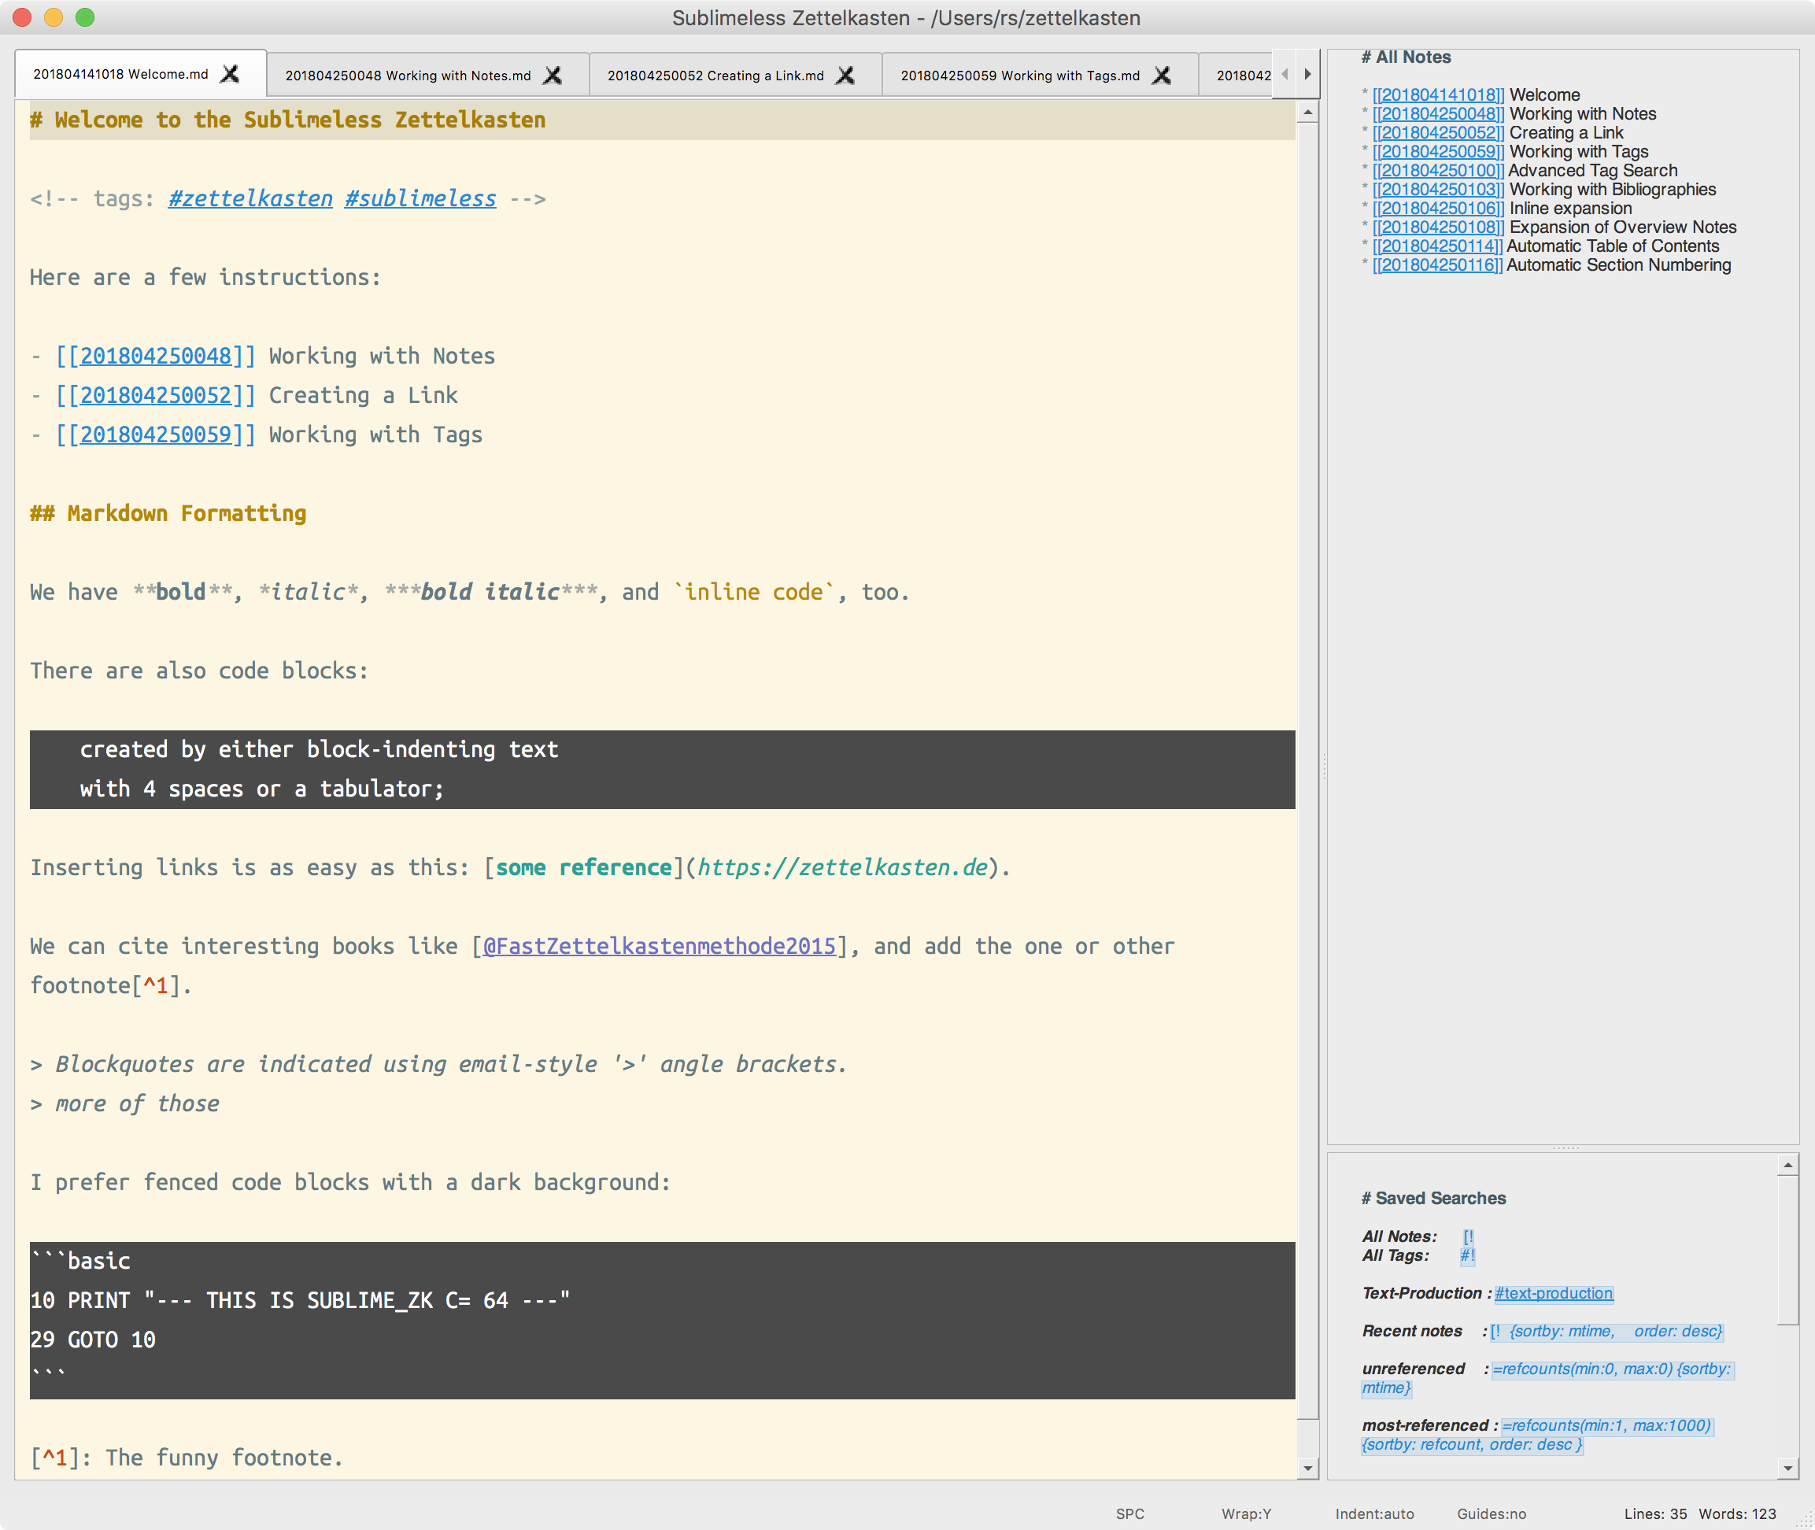Click editor scrollbar up arrow
This screenshot has height=1530, width=1815.
pos(1307,113)
